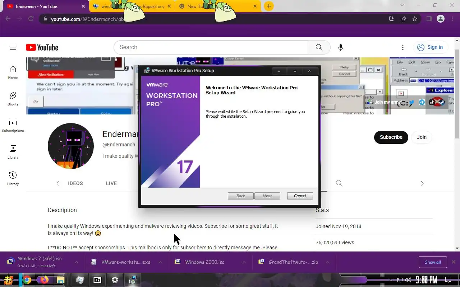
Task: Switch to the Repository browser tab
Action: coord(132,6)
